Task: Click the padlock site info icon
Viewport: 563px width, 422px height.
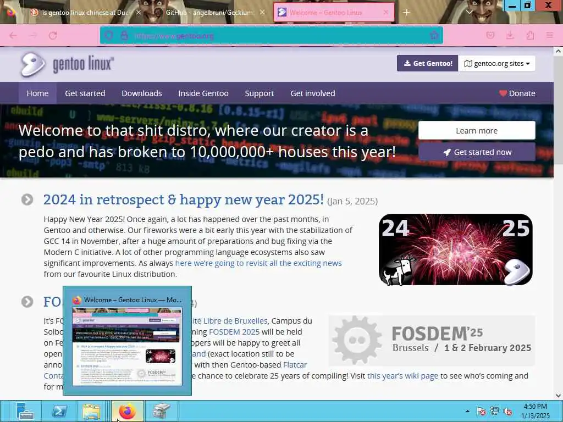Action: [x=124, y=35]
